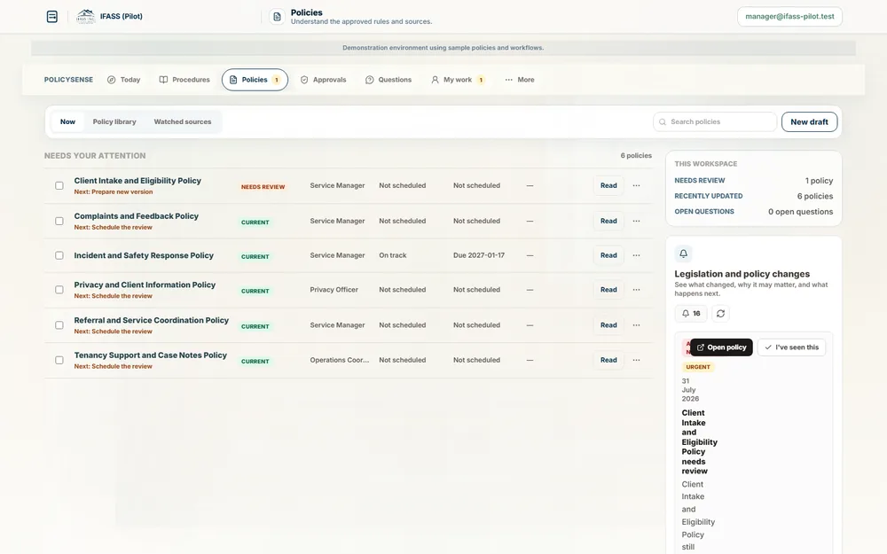Open the sidebar menu icon beside IFASS logo

[x=52, y=16]
